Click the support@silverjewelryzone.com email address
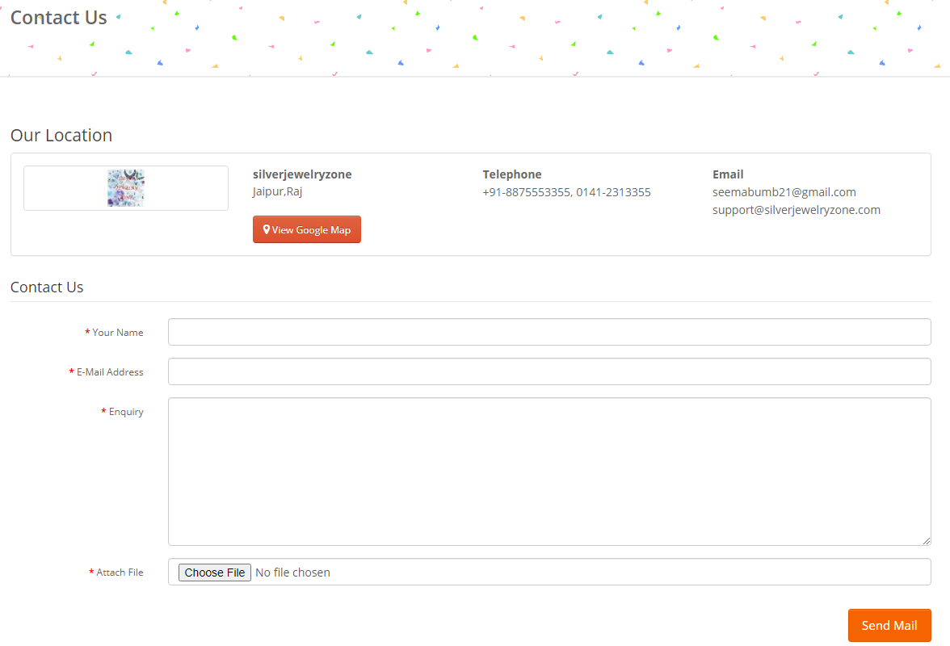 click(796, 210)
